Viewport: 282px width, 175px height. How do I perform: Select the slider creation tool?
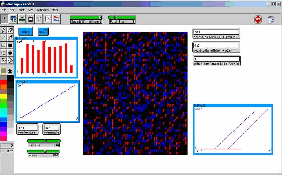coord(22,19)
